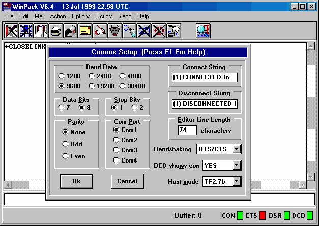Click the crossed-out blue connection toolbar icon
Screen dimensions: 319x226
[144, 31]
